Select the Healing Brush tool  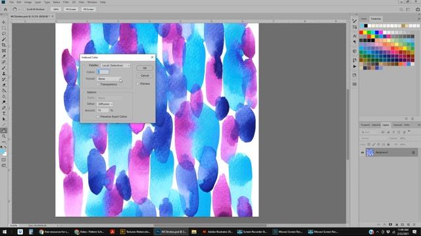[4, 62]
